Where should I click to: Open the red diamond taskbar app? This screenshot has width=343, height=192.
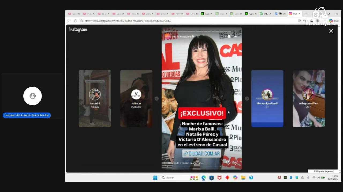click(x=227, y=178)
